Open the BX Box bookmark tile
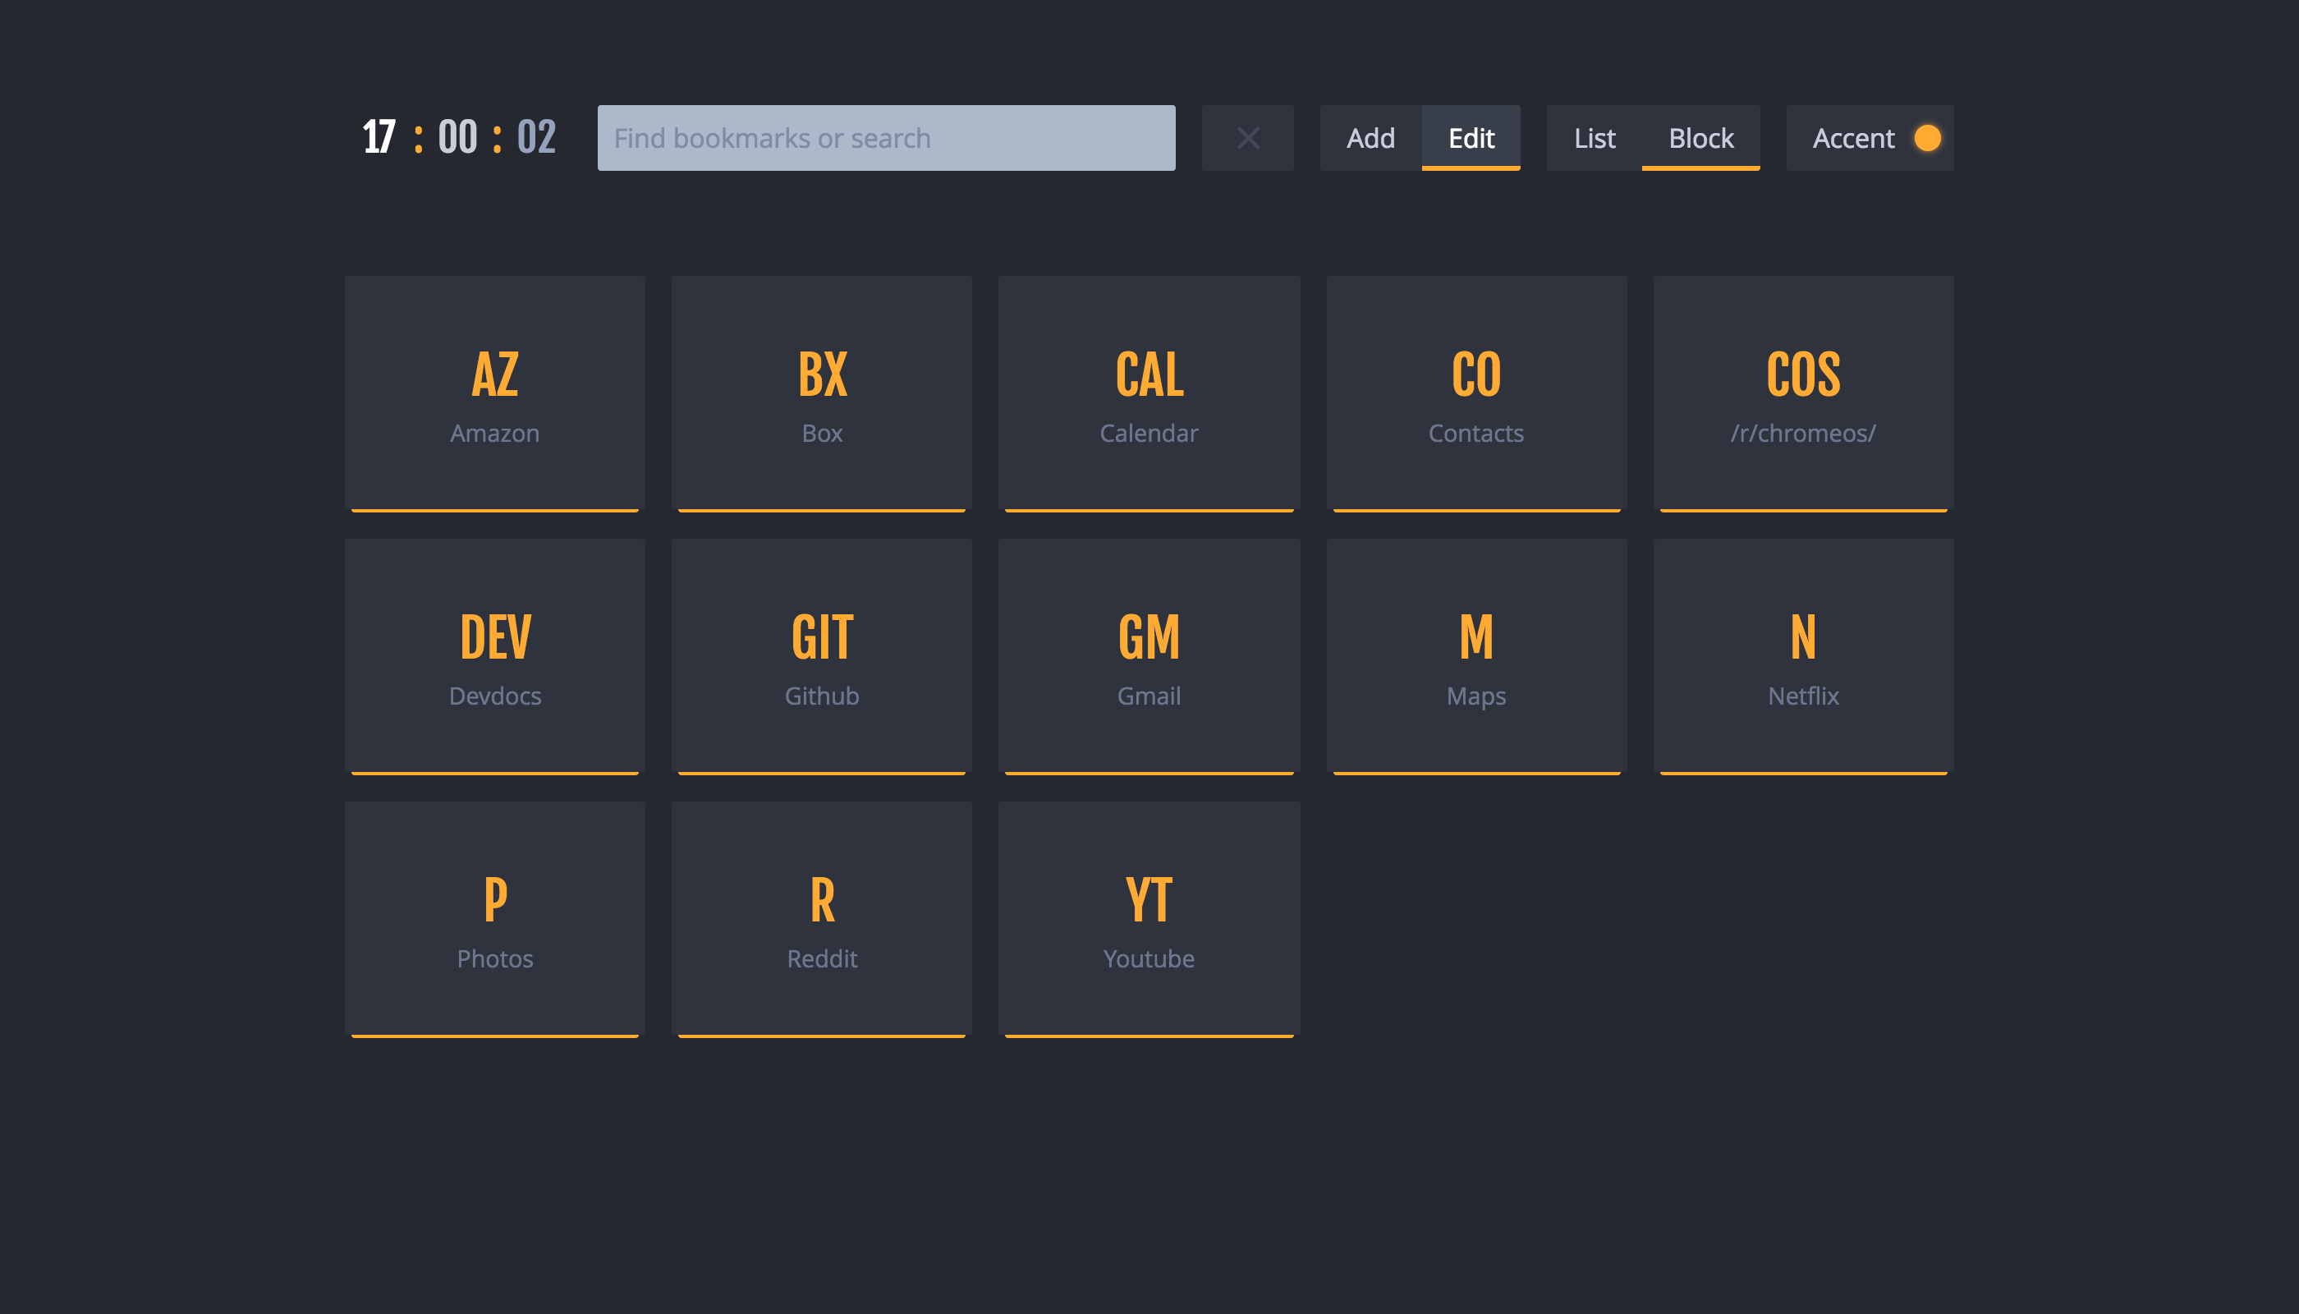The width and height of the screenshot is (2299, 1314). click(x=822, y=393)
